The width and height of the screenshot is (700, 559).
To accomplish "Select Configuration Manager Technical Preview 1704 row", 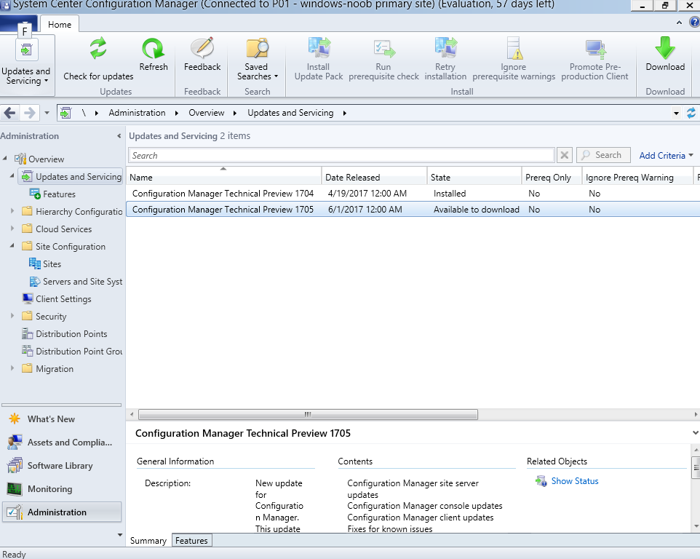I will click(413, 194).
